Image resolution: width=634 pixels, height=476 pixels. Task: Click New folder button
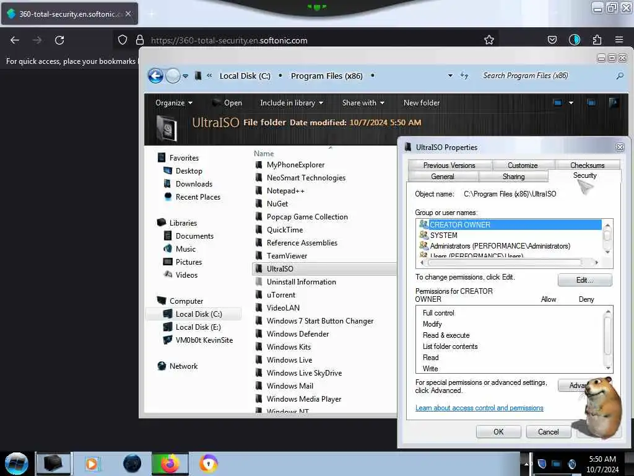[x=421, y=103]
